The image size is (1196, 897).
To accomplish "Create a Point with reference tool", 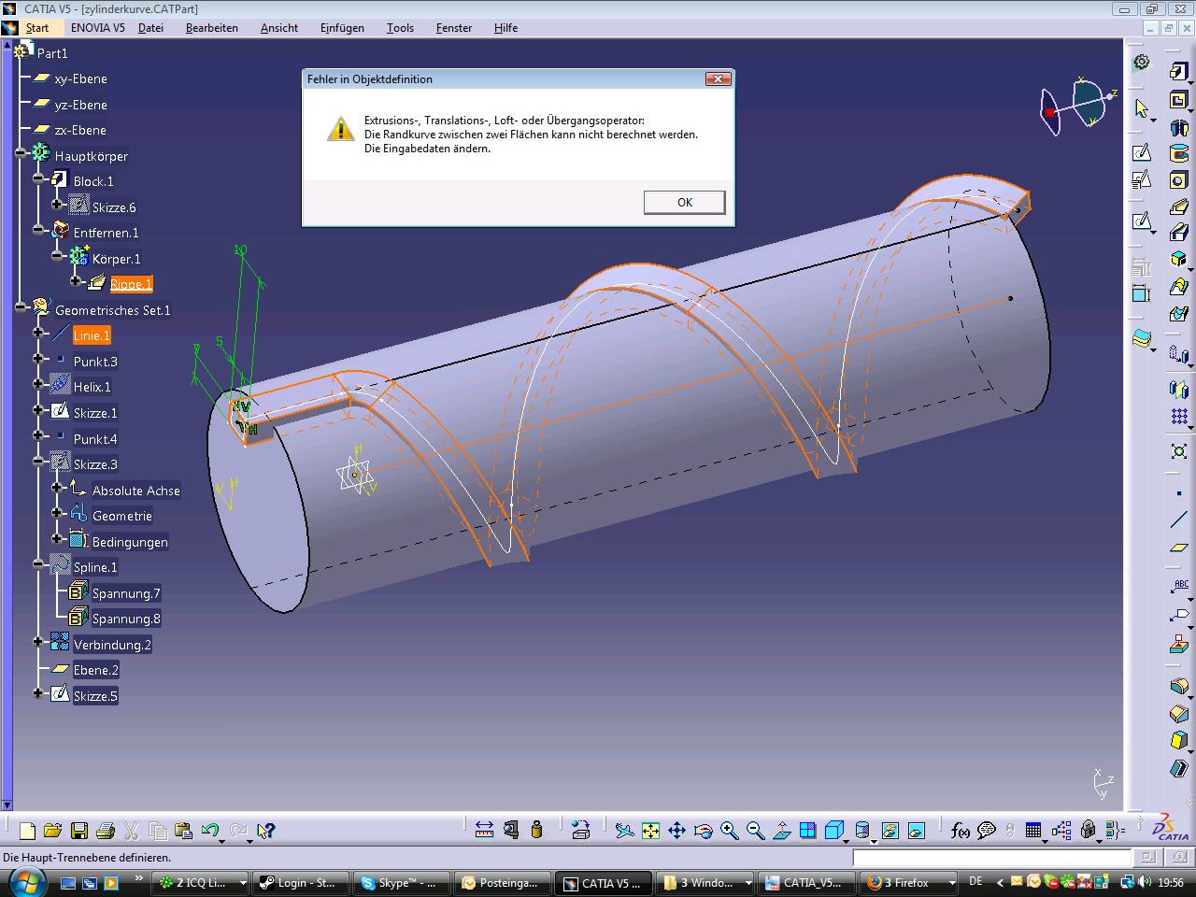I will [x=1178, y=492].
